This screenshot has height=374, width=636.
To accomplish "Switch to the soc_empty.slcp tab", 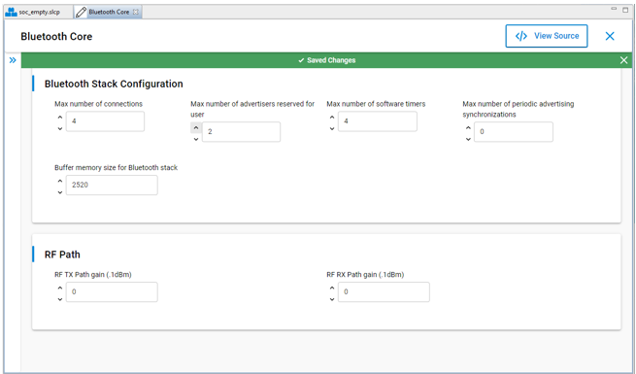I will [x=33, y=13].
